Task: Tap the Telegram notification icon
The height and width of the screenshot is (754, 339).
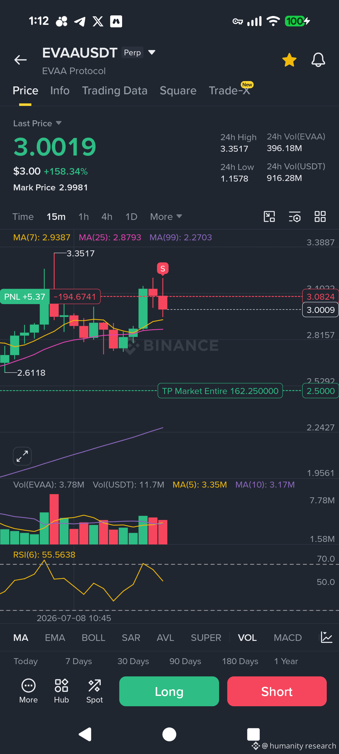Action: click(80, 21)
